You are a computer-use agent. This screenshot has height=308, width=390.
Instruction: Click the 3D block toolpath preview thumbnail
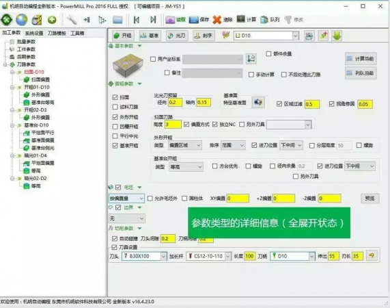[x=128, y=66]
